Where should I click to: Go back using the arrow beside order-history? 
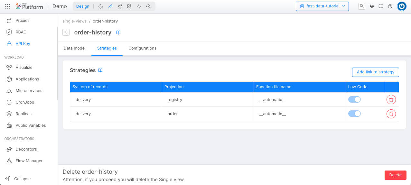(x=66, y=32)
